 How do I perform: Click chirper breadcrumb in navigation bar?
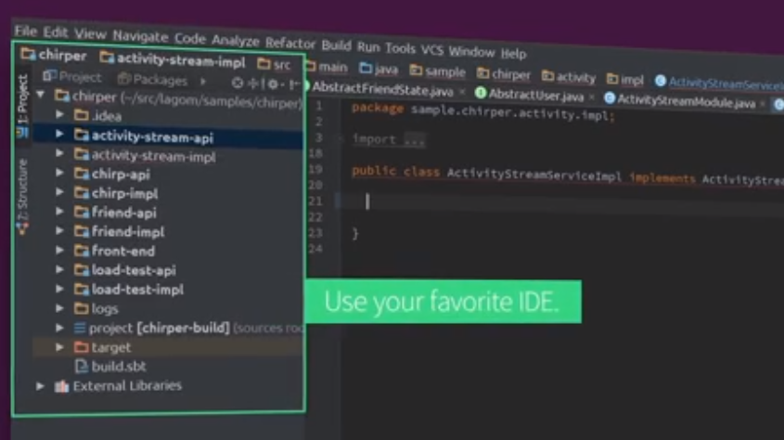54,55
